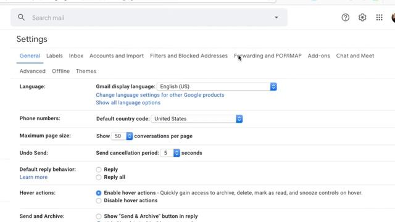Click Learn more under Default reply behavior
Screen dimensions: 395x222
[33, 177]
